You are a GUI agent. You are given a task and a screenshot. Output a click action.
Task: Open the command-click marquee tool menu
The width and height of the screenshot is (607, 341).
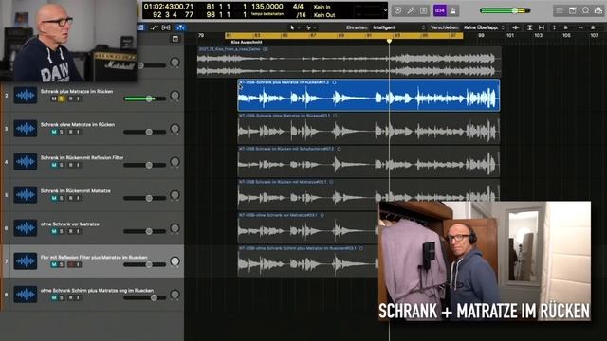tap(310, 27)
